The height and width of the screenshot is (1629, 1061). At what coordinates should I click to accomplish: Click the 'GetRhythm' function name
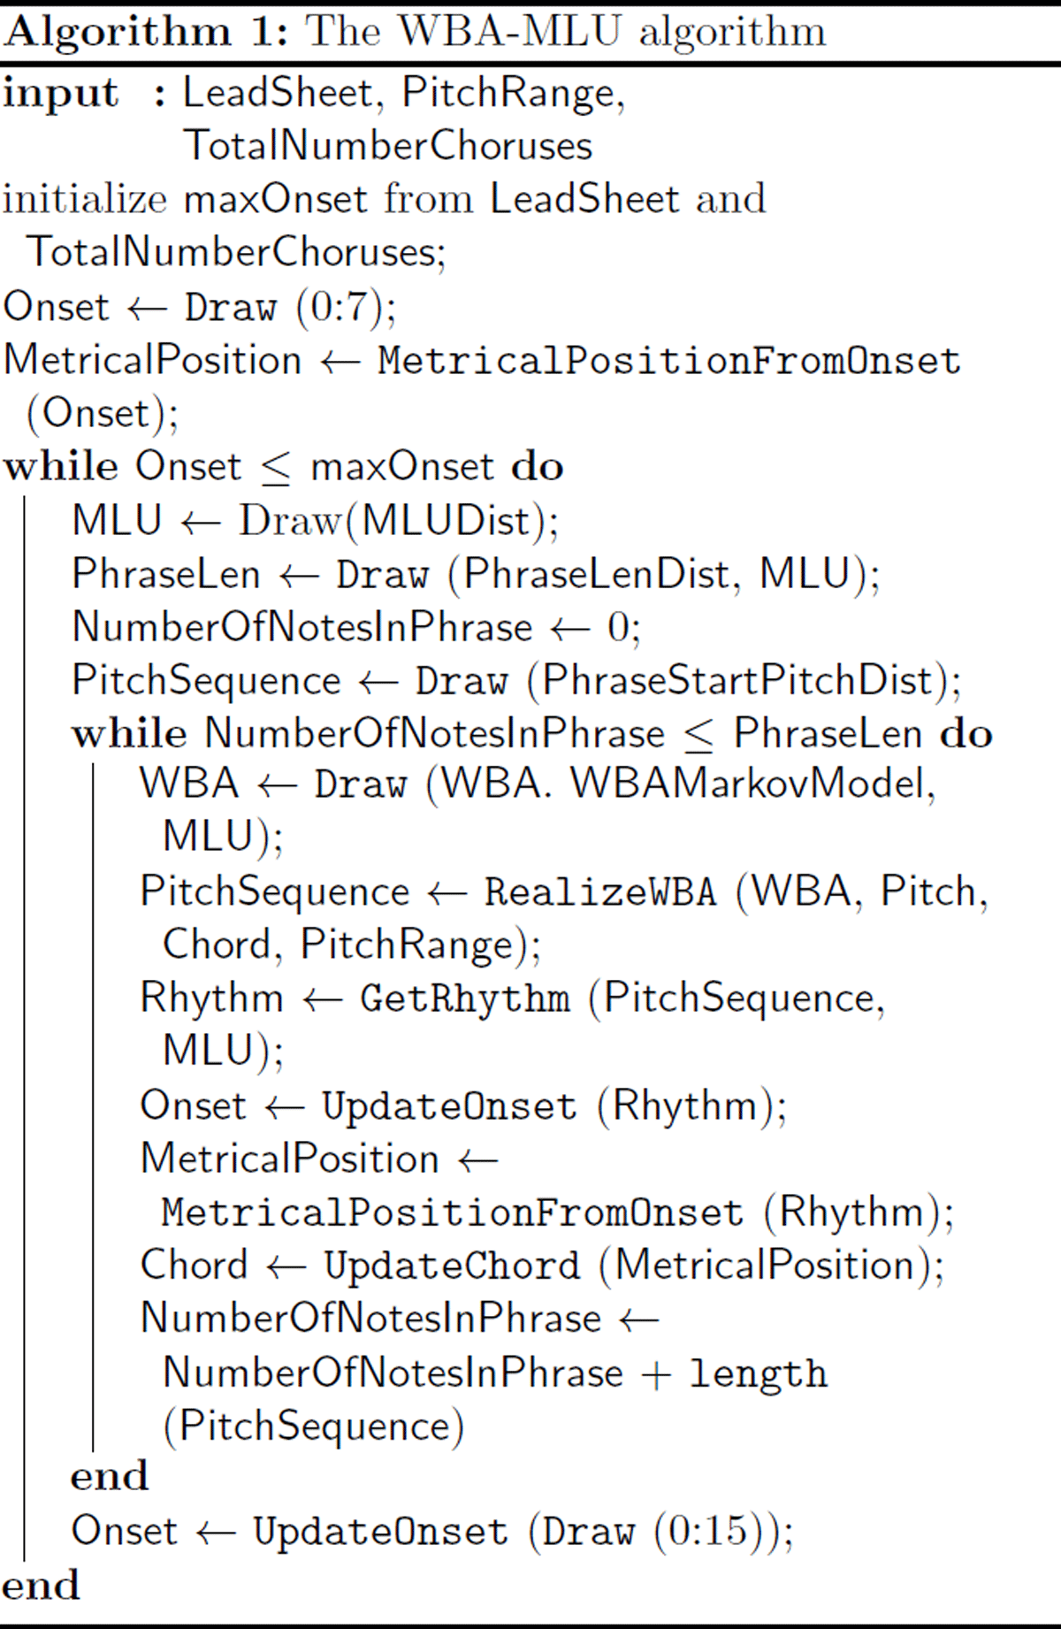pos(465,998)
